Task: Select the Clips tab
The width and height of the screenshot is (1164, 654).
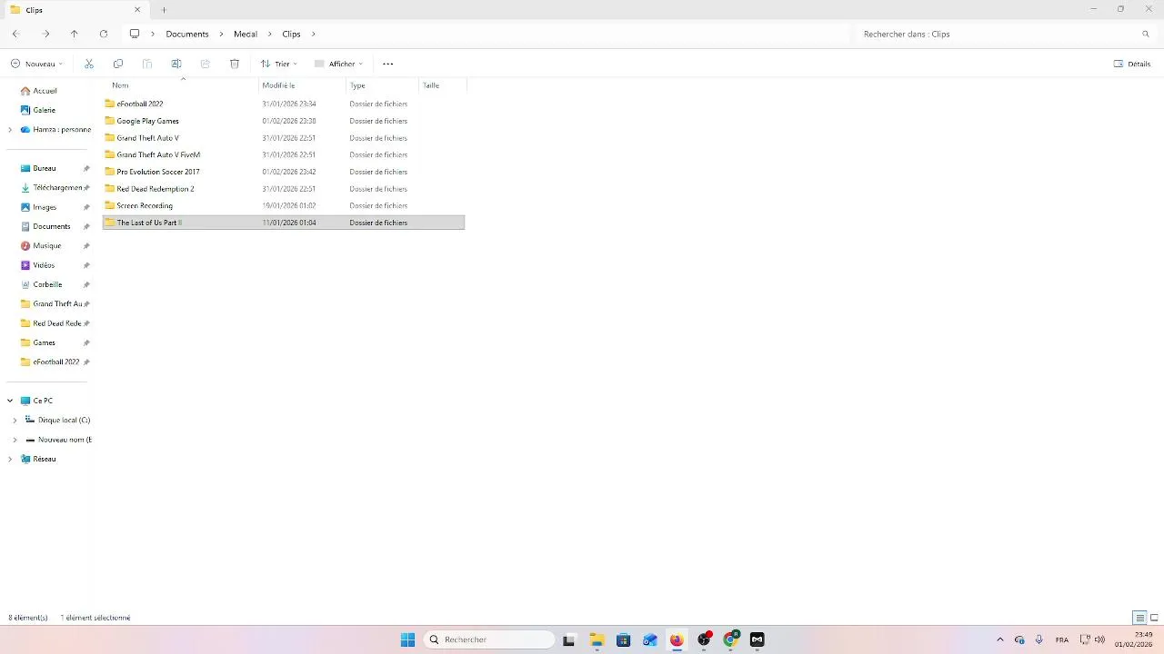Action: point(75,10)
